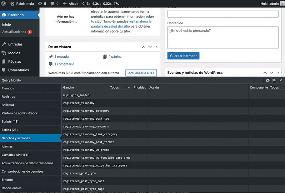
Task: Open the Componente filter dropdown
Action: click(x=277, y=88)
